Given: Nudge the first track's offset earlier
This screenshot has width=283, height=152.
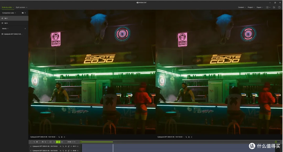Looking at the screenshot, I should tap(71, 147).
